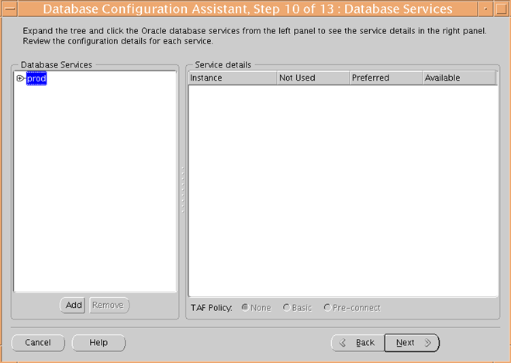
Task: Click the Instance column header
Action: [233, 78]
